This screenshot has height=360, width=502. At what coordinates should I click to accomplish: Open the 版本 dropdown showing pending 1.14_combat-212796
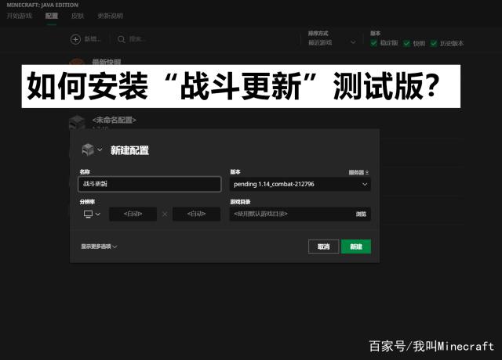[300, 185]
